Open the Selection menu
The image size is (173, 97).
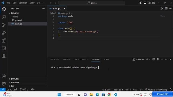pos(23,3)
